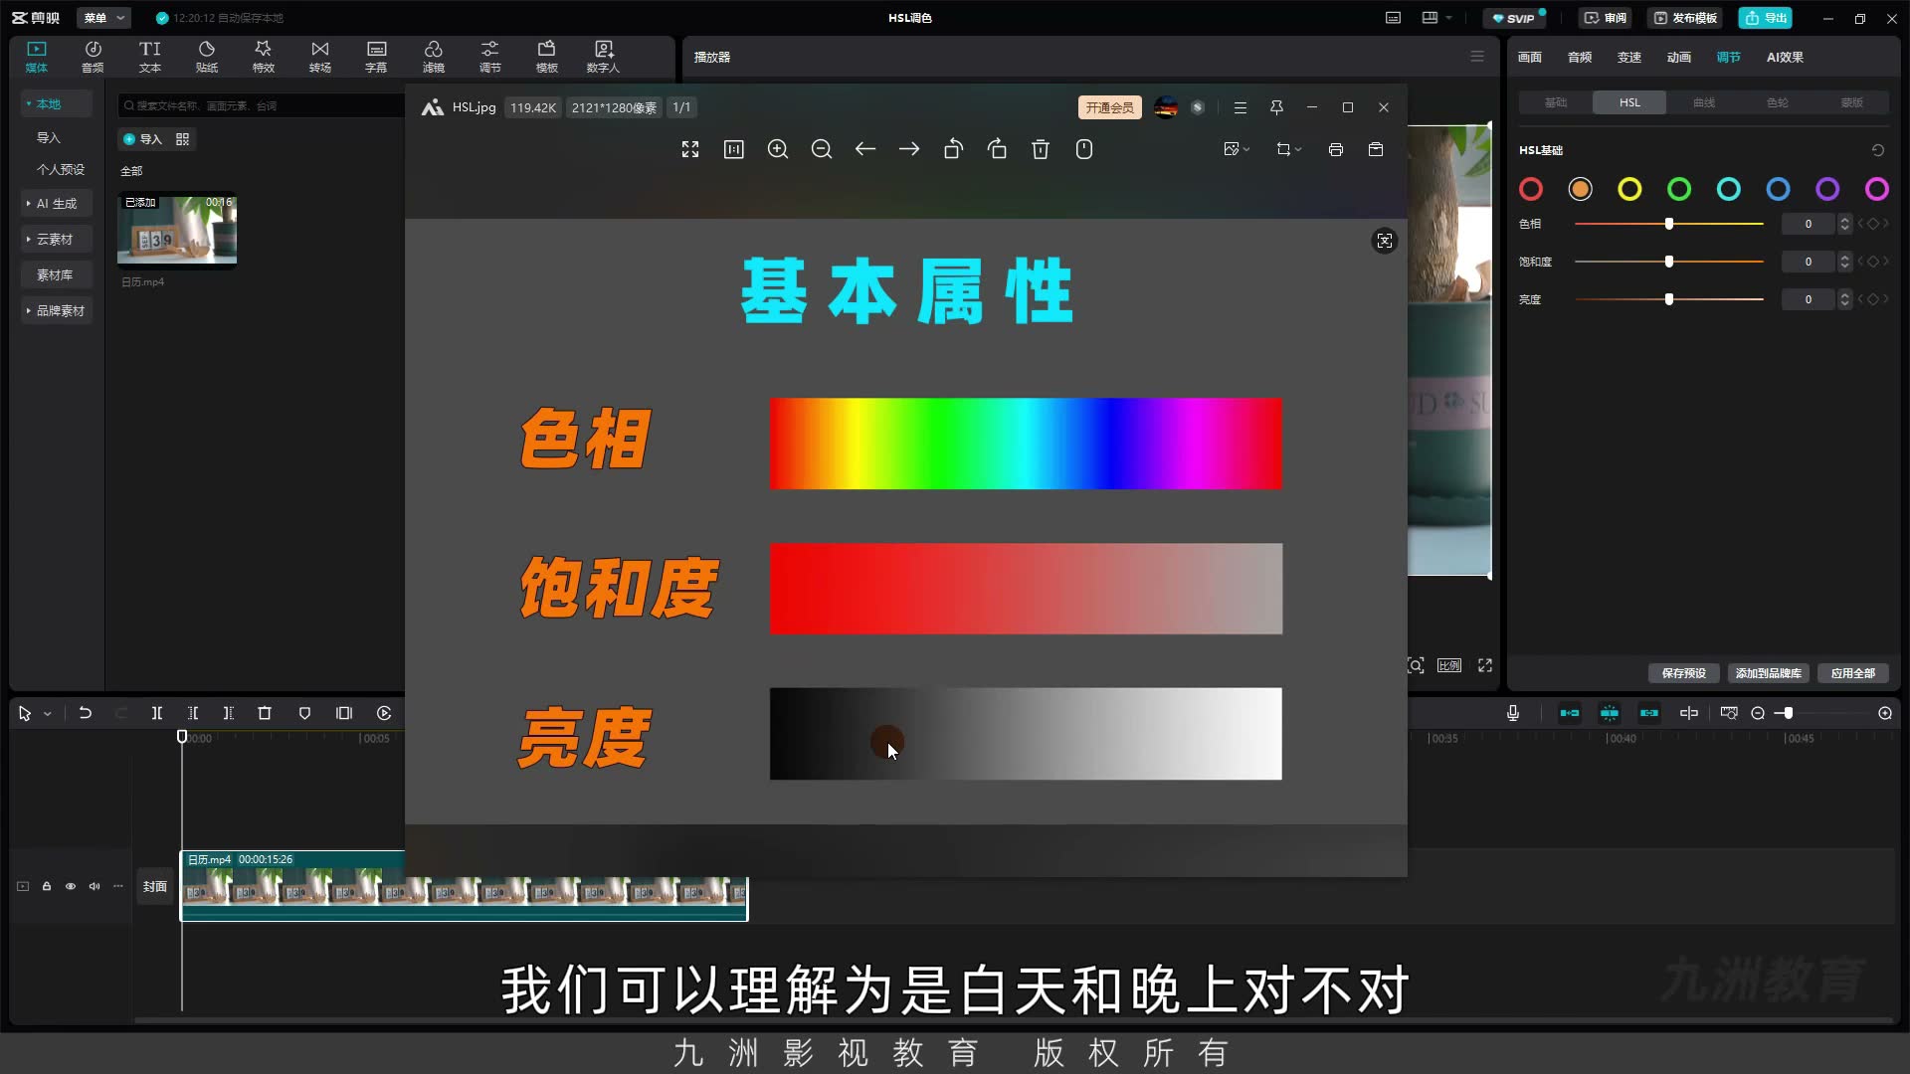Switch to the 变速 speed tab

click(1629, 57)
